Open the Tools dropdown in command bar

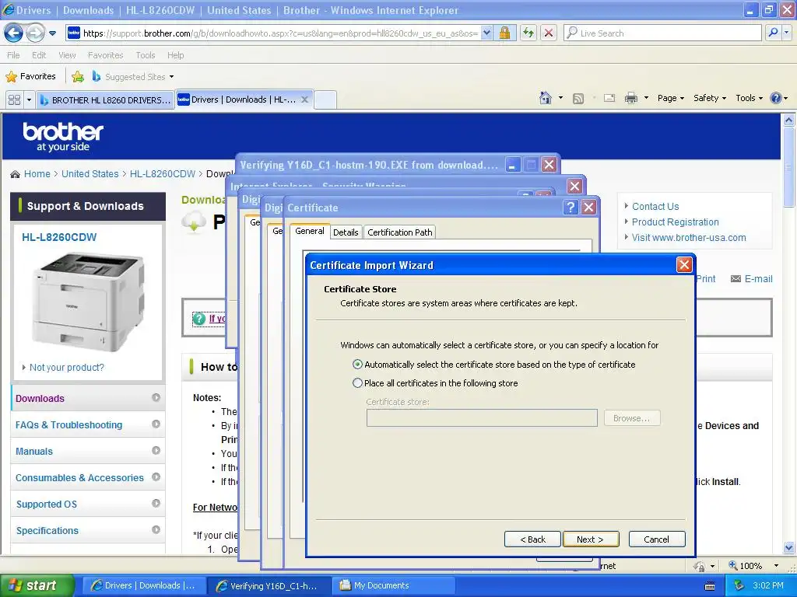[749, 98]
